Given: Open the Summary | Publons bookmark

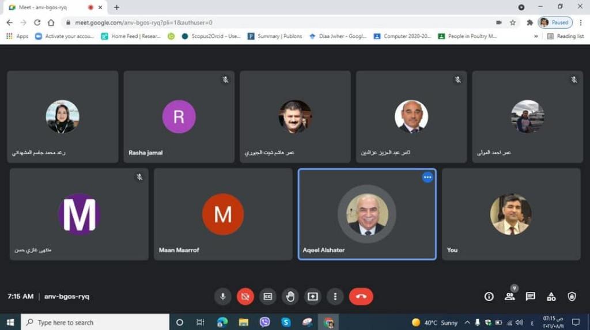Looking at the screenshot, I should 275,36.
